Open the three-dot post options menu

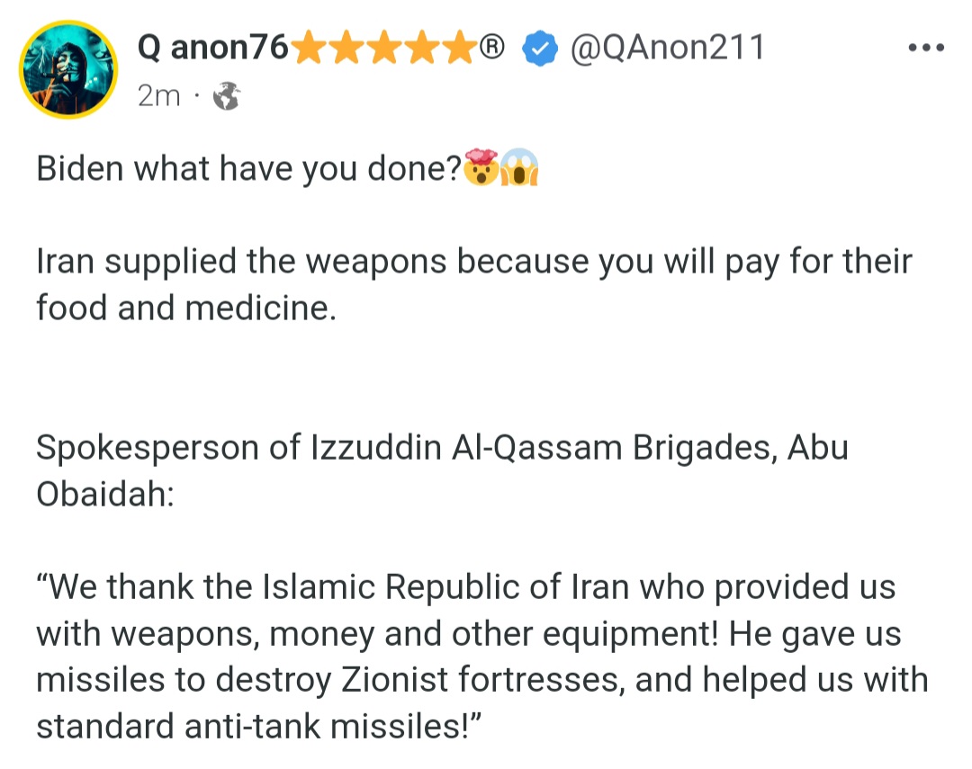[x=926, y=47]
